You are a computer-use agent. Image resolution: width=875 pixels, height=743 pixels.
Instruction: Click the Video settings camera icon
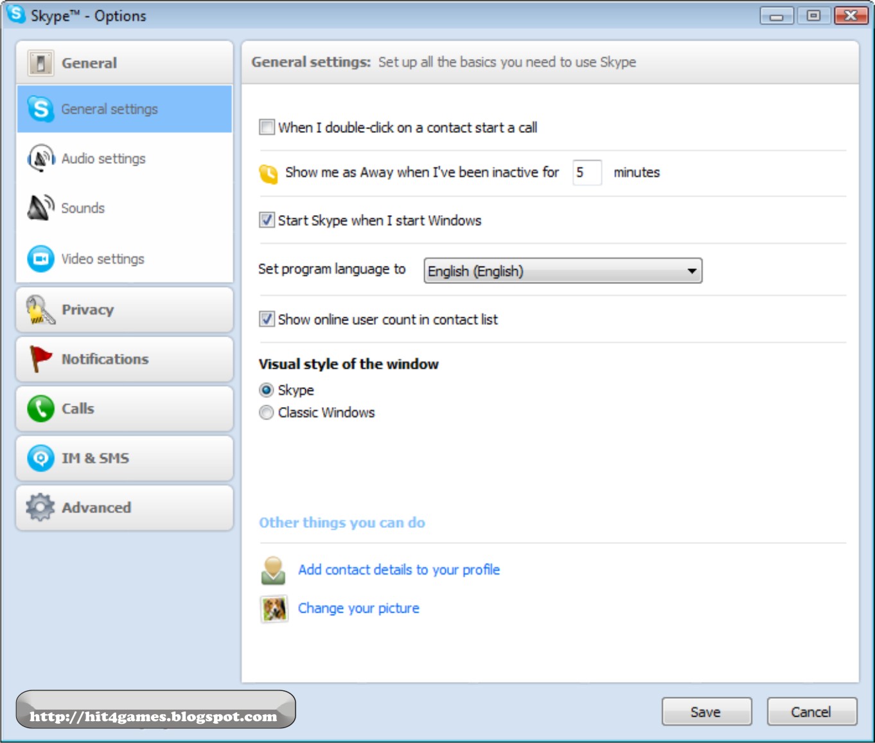[x=40, y=258]
